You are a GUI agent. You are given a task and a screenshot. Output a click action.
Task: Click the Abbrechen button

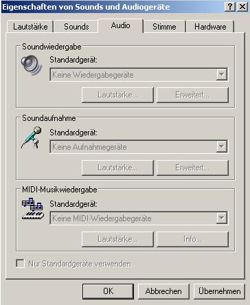tap(163, 291)
